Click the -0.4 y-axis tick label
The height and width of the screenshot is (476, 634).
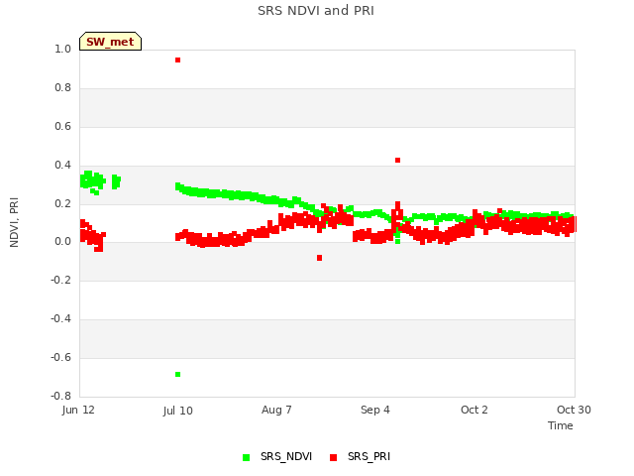click(x=60, y=319)
